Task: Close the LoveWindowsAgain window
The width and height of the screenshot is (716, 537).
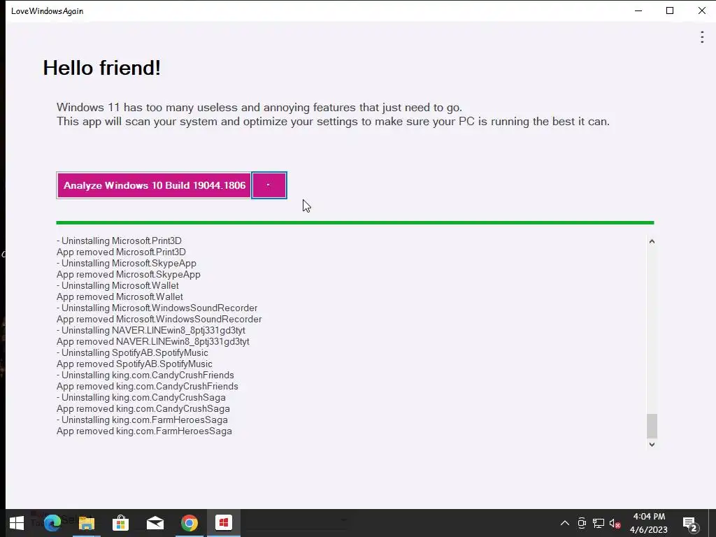Action: [702, 10]
